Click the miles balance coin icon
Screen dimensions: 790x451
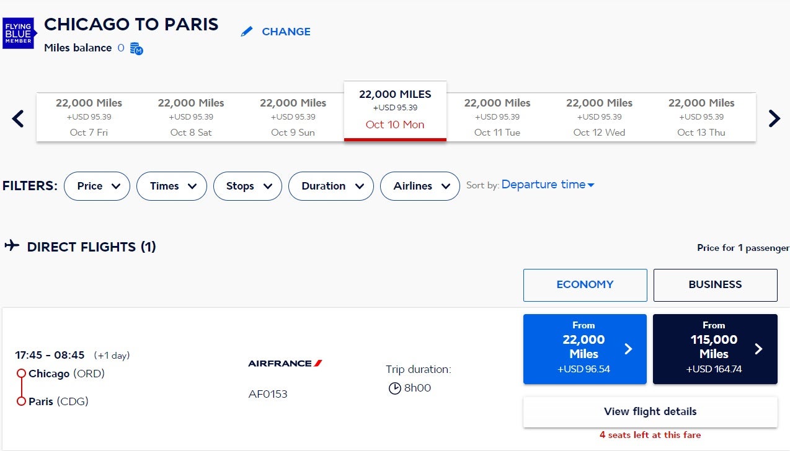(136, 48)
